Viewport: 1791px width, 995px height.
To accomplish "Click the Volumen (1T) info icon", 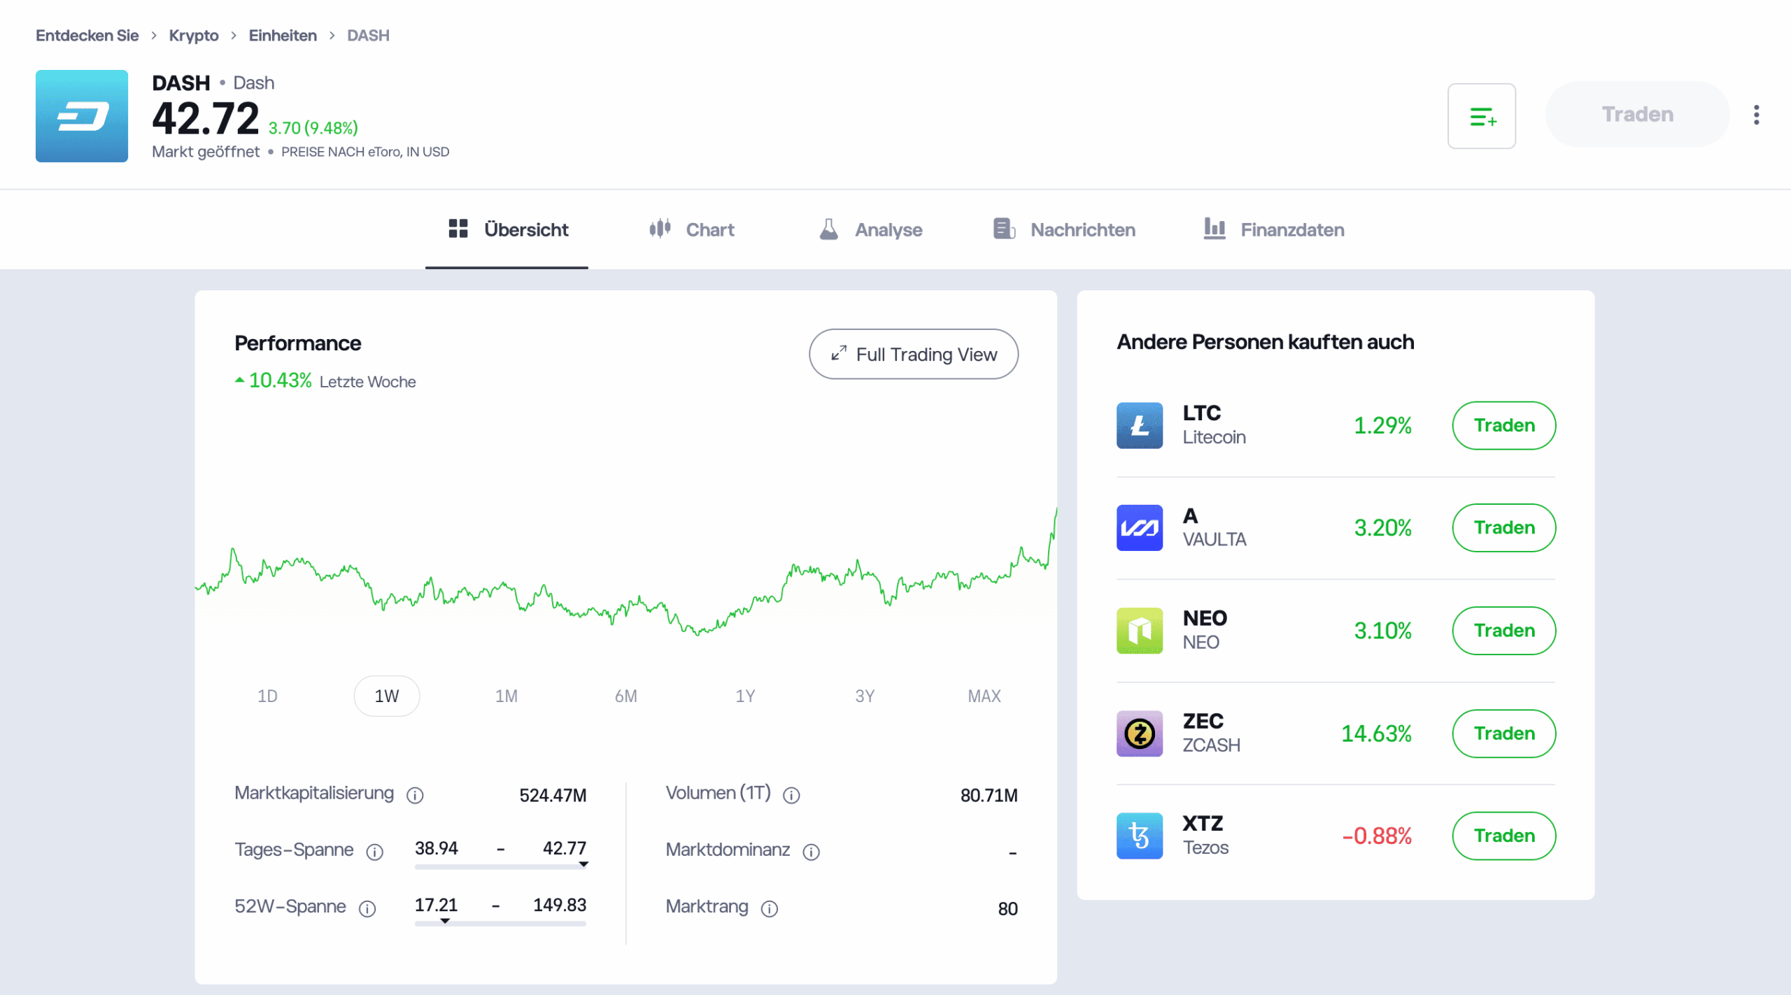I will pos(791,795).
